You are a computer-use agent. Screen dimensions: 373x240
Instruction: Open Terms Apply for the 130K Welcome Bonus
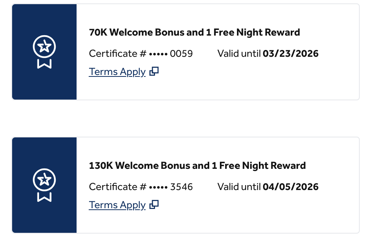(117, 205)
